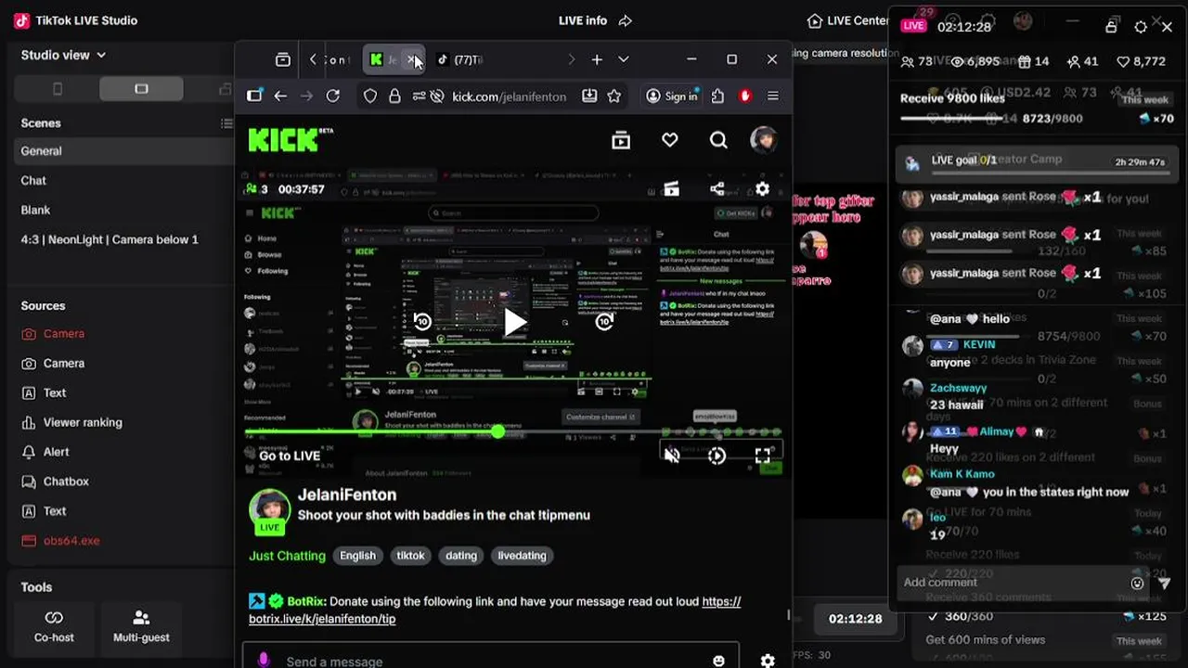Skip the video forward 10 seconds

(x=604, y=322)
